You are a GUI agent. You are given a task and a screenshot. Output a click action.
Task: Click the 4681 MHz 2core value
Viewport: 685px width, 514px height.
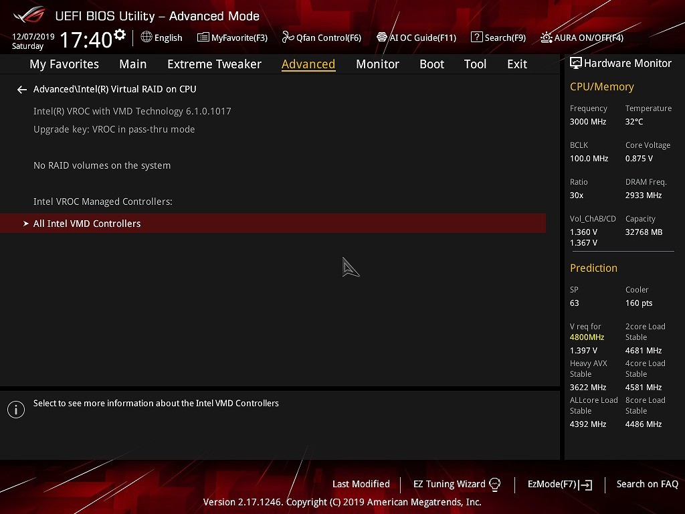tap(644, 351)
